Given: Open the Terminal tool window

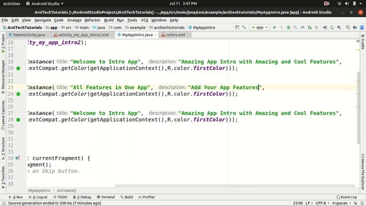Looking at the screenshot, I should [106, 197].
